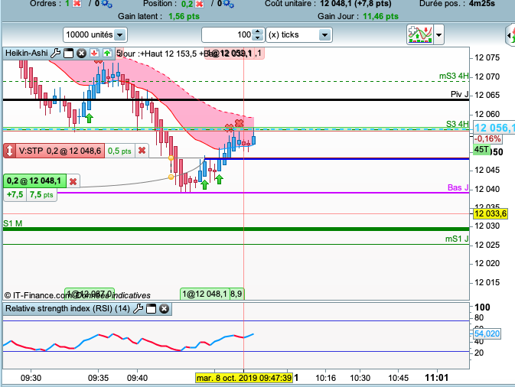Click the 100 ticks input field

point(227,34)
